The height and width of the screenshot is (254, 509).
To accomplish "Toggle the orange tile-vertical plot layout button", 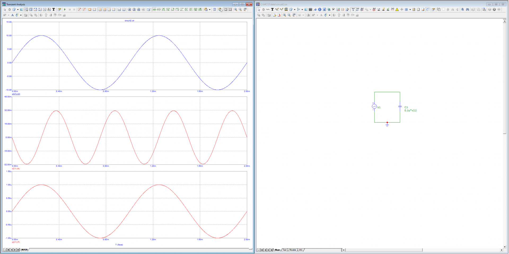I will pos(100,10).
